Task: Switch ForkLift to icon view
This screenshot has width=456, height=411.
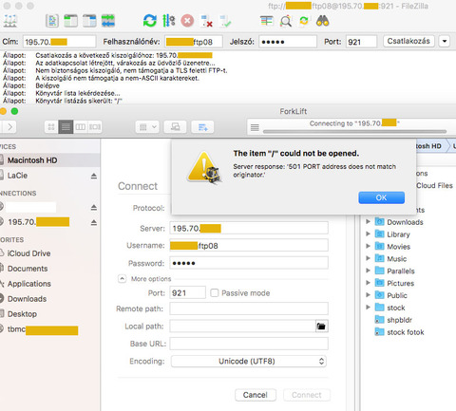Action: click(x=51, y=127)
